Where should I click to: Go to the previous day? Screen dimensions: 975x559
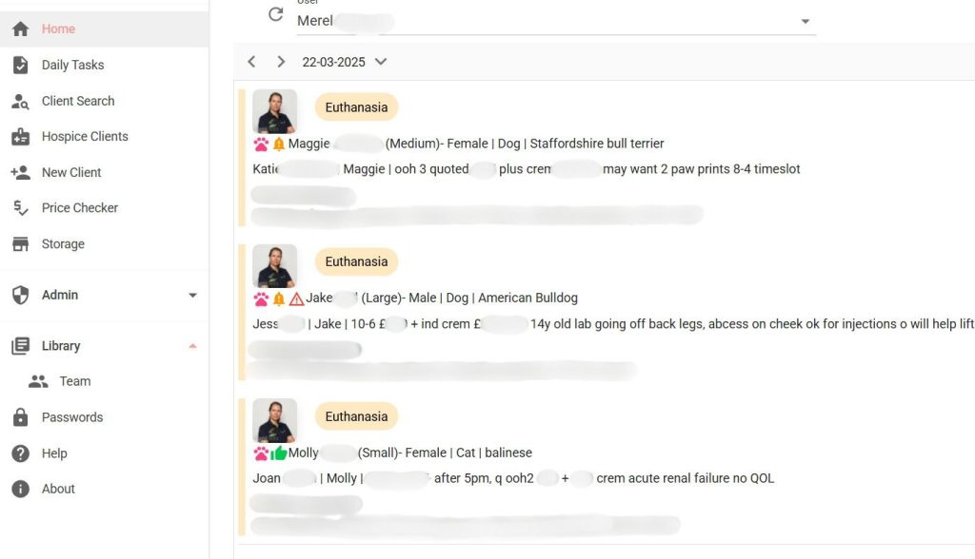click(x=251, y=62)
